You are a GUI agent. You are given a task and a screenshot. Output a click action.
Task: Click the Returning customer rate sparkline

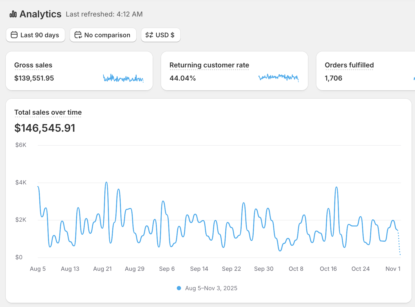(279, 77)
